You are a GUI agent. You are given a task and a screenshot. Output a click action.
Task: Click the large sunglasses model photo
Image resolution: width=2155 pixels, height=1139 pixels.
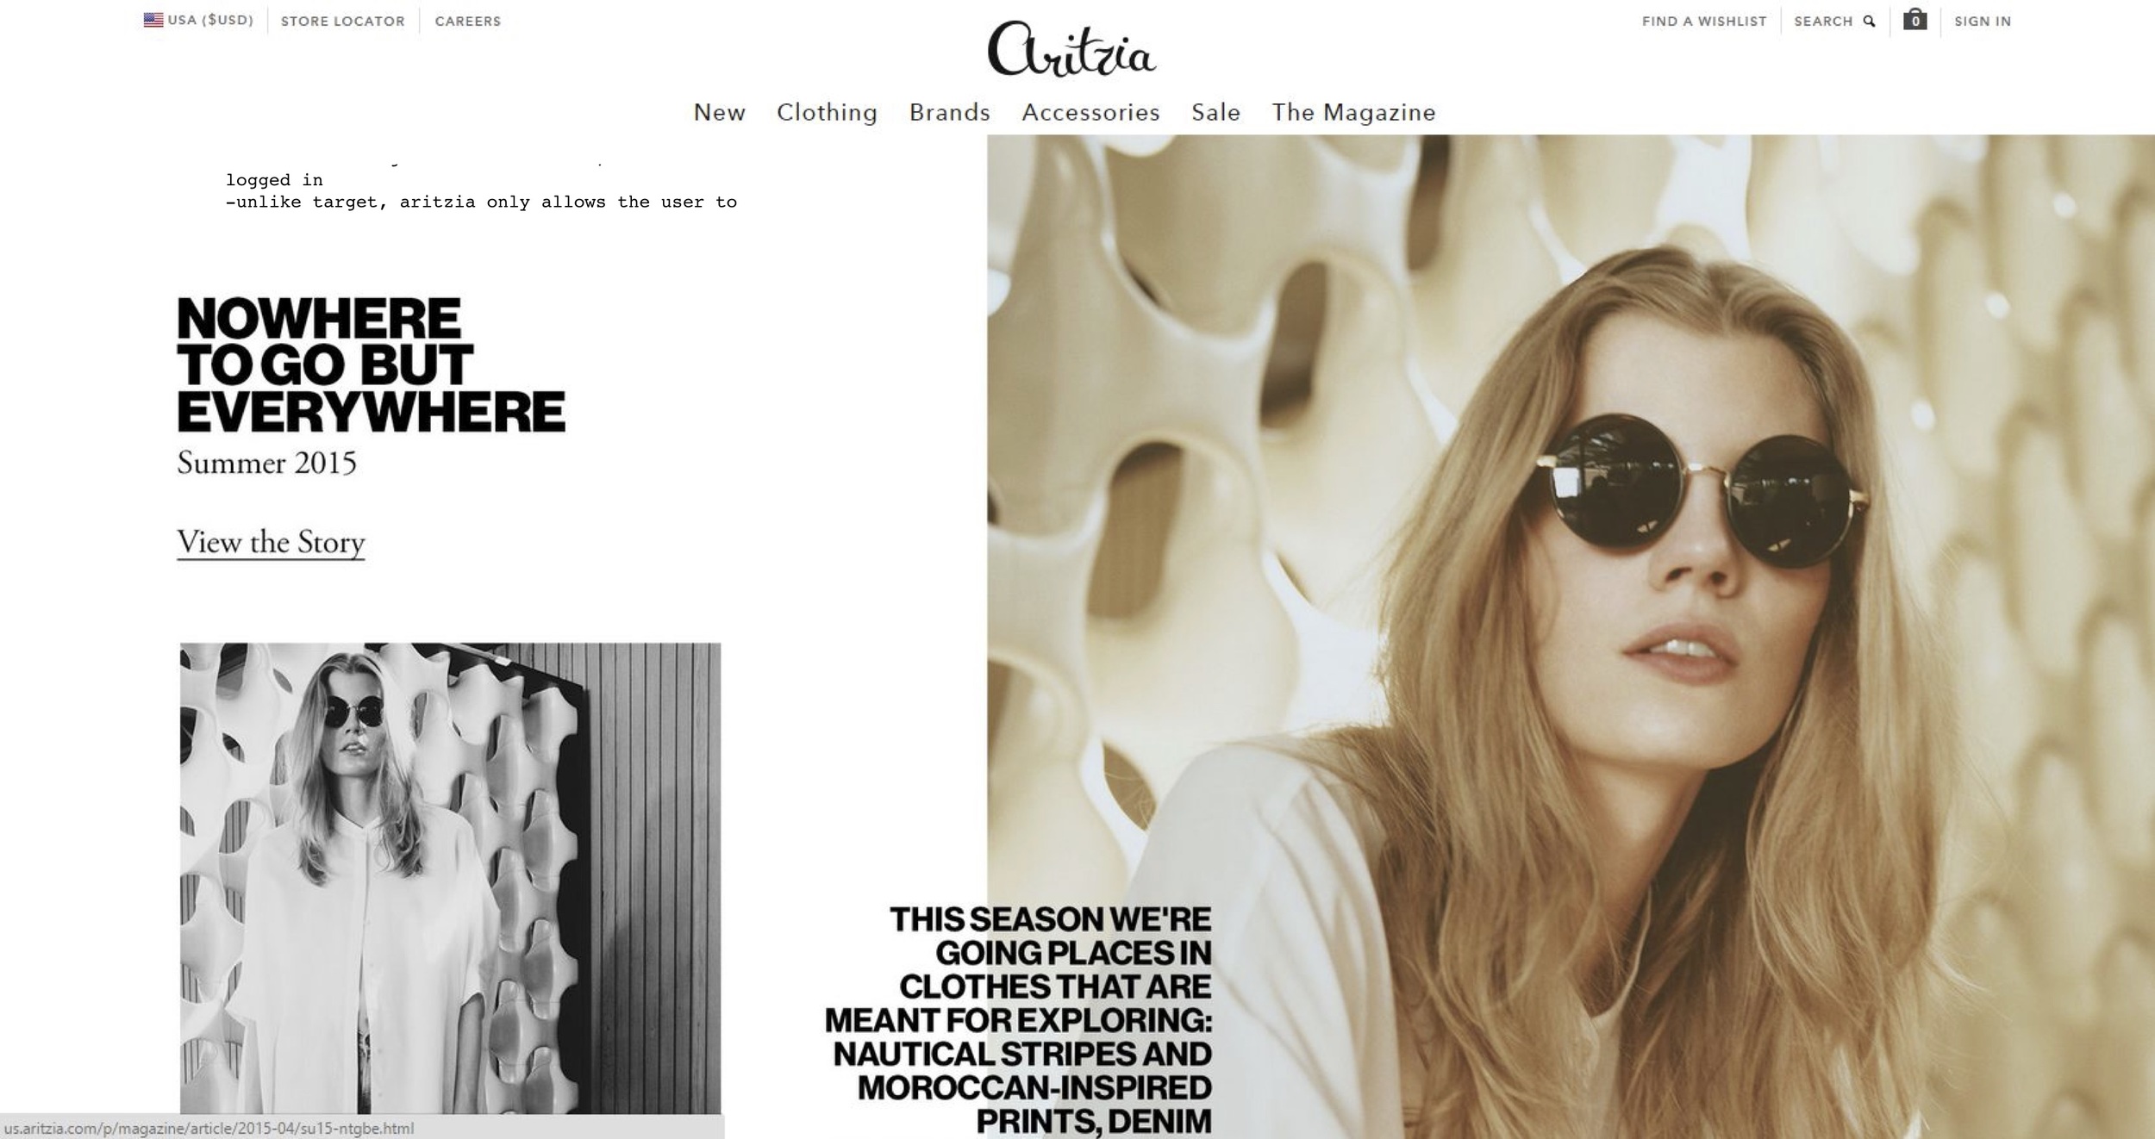click(1571, 637)
